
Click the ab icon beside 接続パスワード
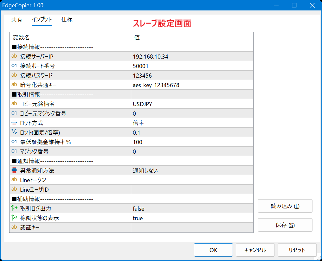pos(14,75)
